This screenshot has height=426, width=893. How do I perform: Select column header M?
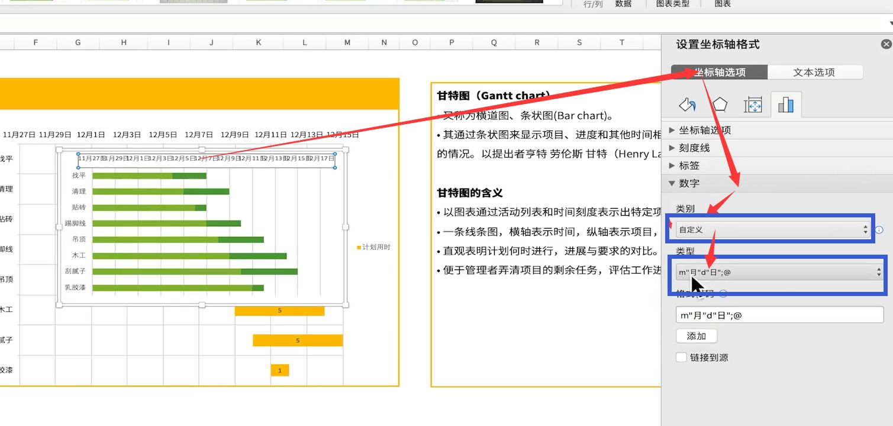347,43
